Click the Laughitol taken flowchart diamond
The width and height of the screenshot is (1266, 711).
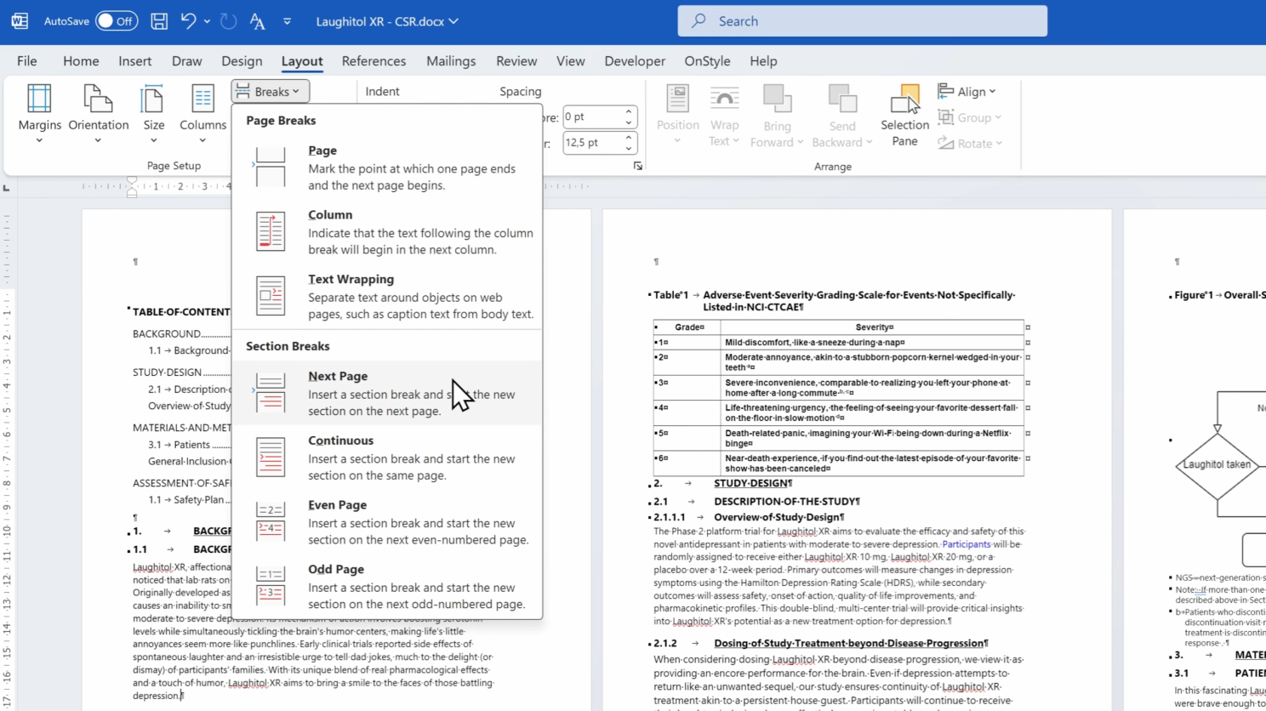point(1217,464)
